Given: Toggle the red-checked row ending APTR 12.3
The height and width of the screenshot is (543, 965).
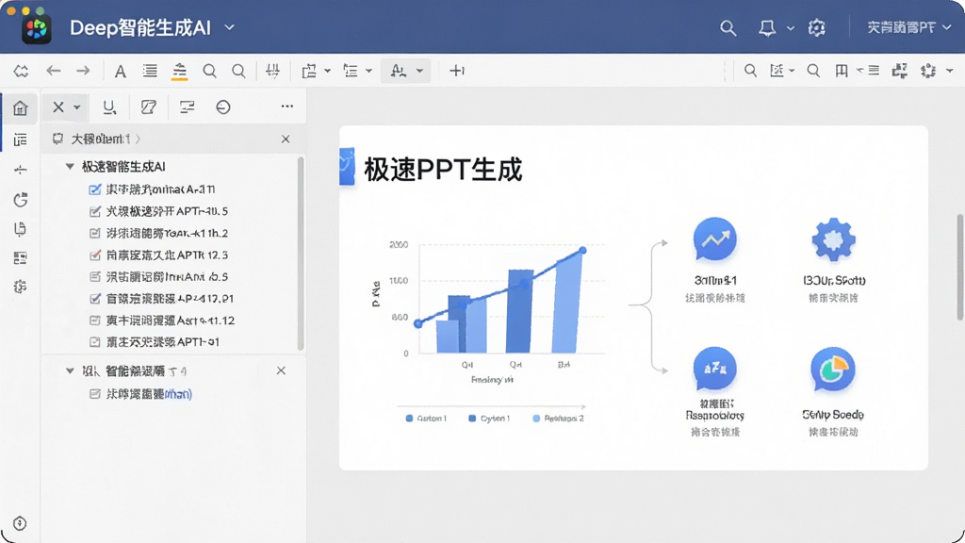Looking at the screenshot, I should 95,255.
